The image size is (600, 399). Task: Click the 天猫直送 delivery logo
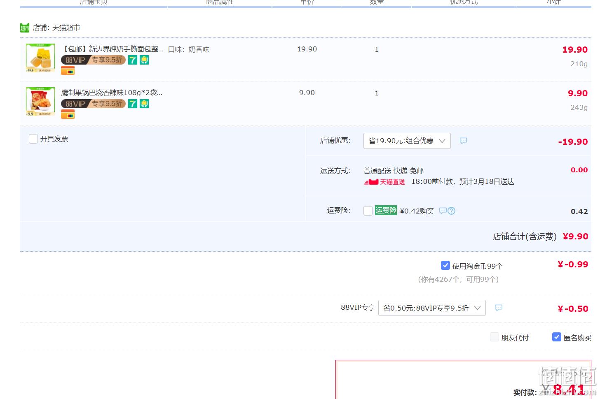click(384, 182)
